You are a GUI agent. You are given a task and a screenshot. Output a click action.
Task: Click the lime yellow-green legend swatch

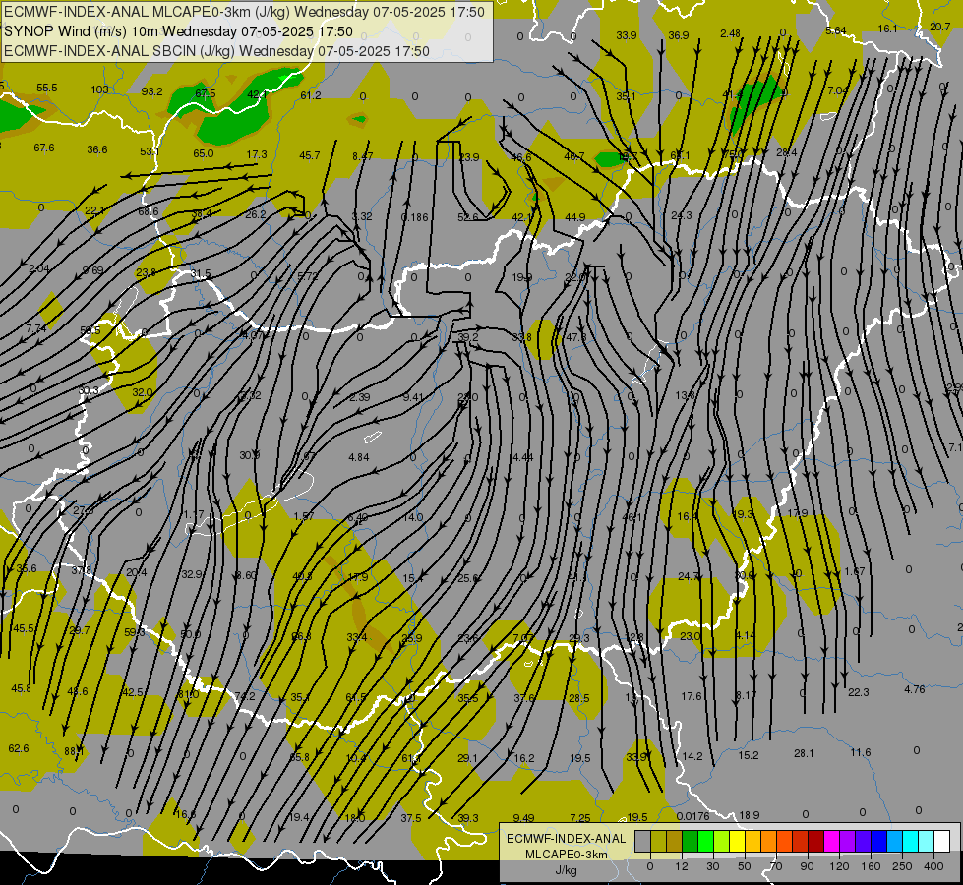tap(722, 841)
